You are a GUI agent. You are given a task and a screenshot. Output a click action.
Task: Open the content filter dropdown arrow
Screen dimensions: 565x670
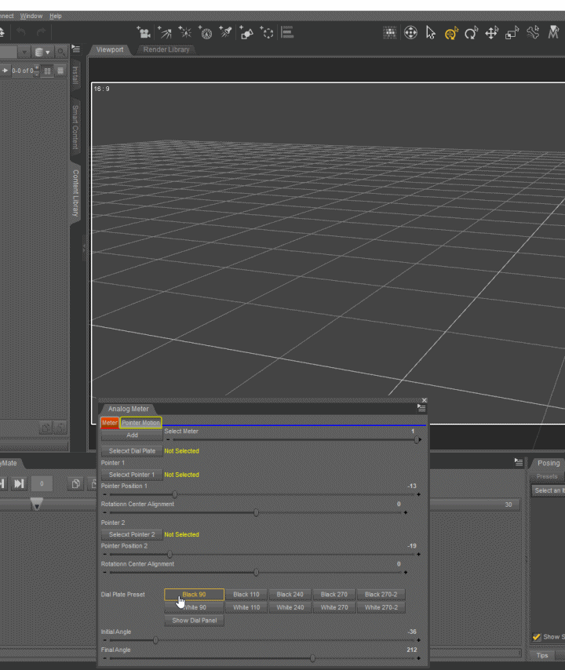click(x=24, y=52)
